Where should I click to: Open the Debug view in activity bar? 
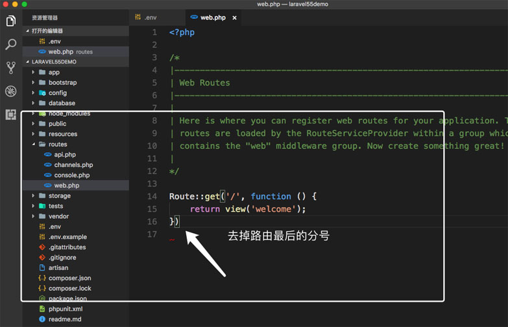tap(10, 91)
